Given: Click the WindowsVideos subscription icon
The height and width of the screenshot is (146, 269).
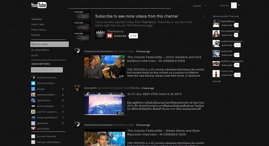Looking at the screenshot, I should 33,83.
